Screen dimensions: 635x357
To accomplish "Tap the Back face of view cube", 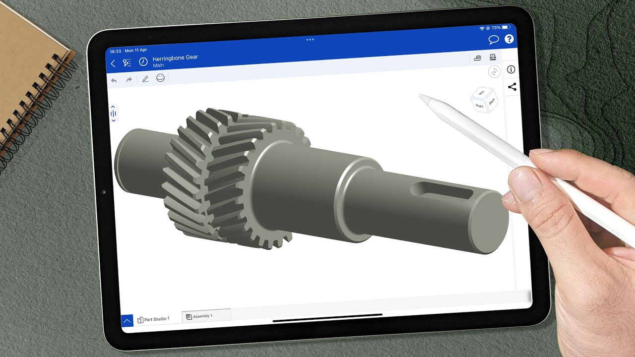I will (492, 101).
